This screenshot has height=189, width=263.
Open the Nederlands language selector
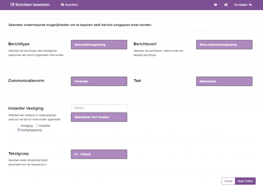(x=224, y=81)
